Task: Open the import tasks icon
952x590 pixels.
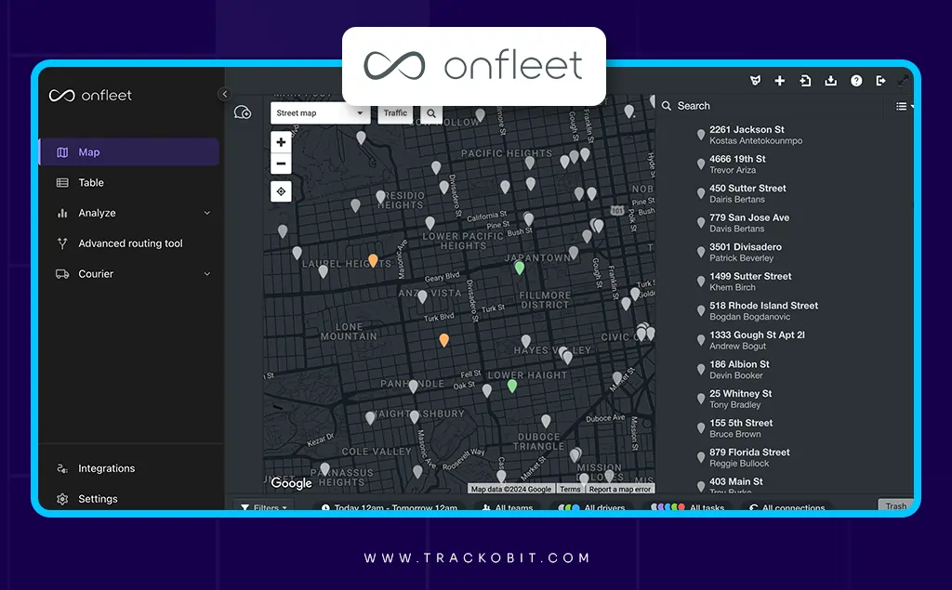Action: point(805,81)
